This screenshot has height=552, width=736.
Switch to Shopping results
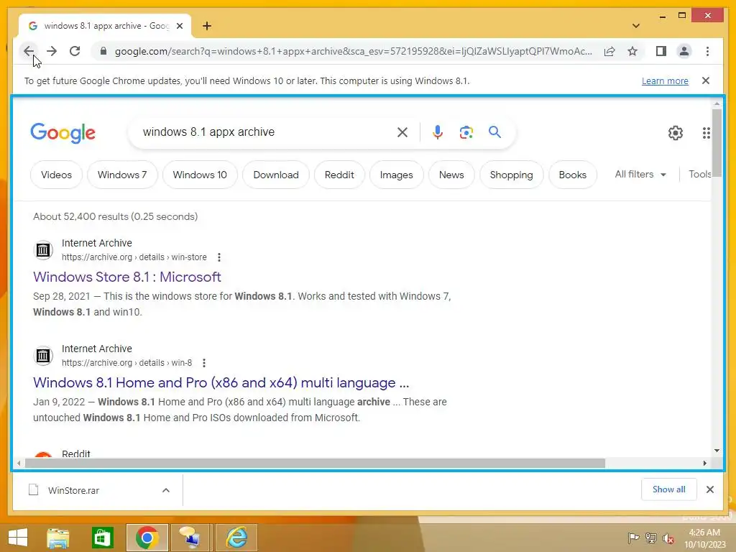click(511, 175)
